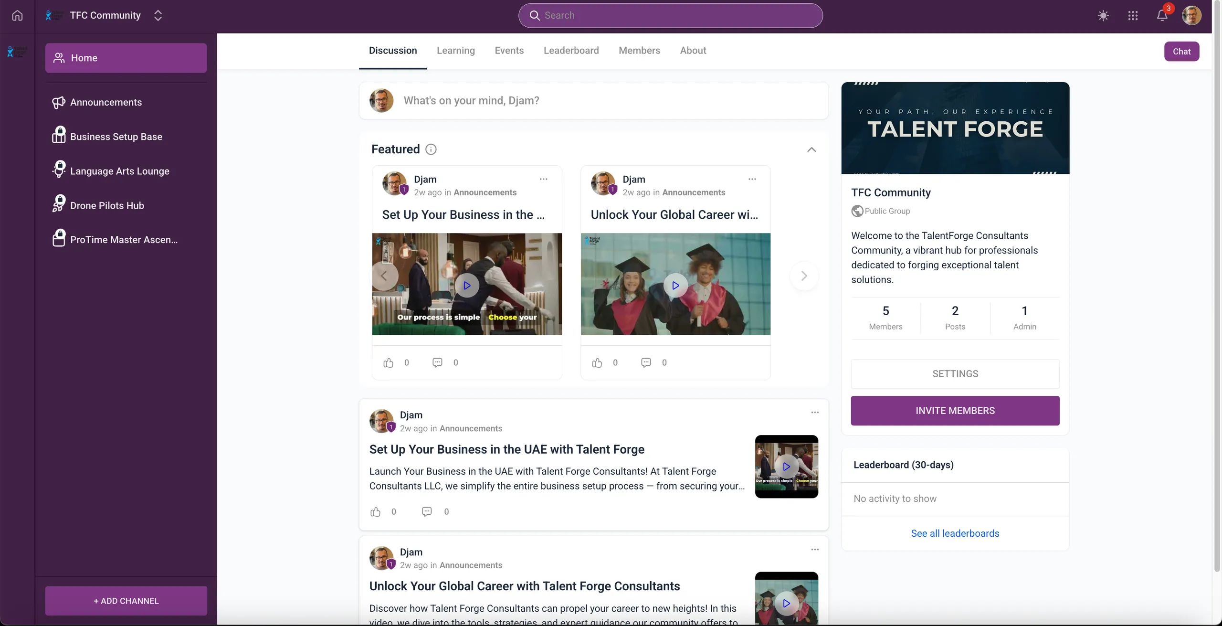This screenshot has width=1222, height=626.
Task: Click the TFC Community logo in far-left rail
Action: pyautogui.click(x=17, y=52)
